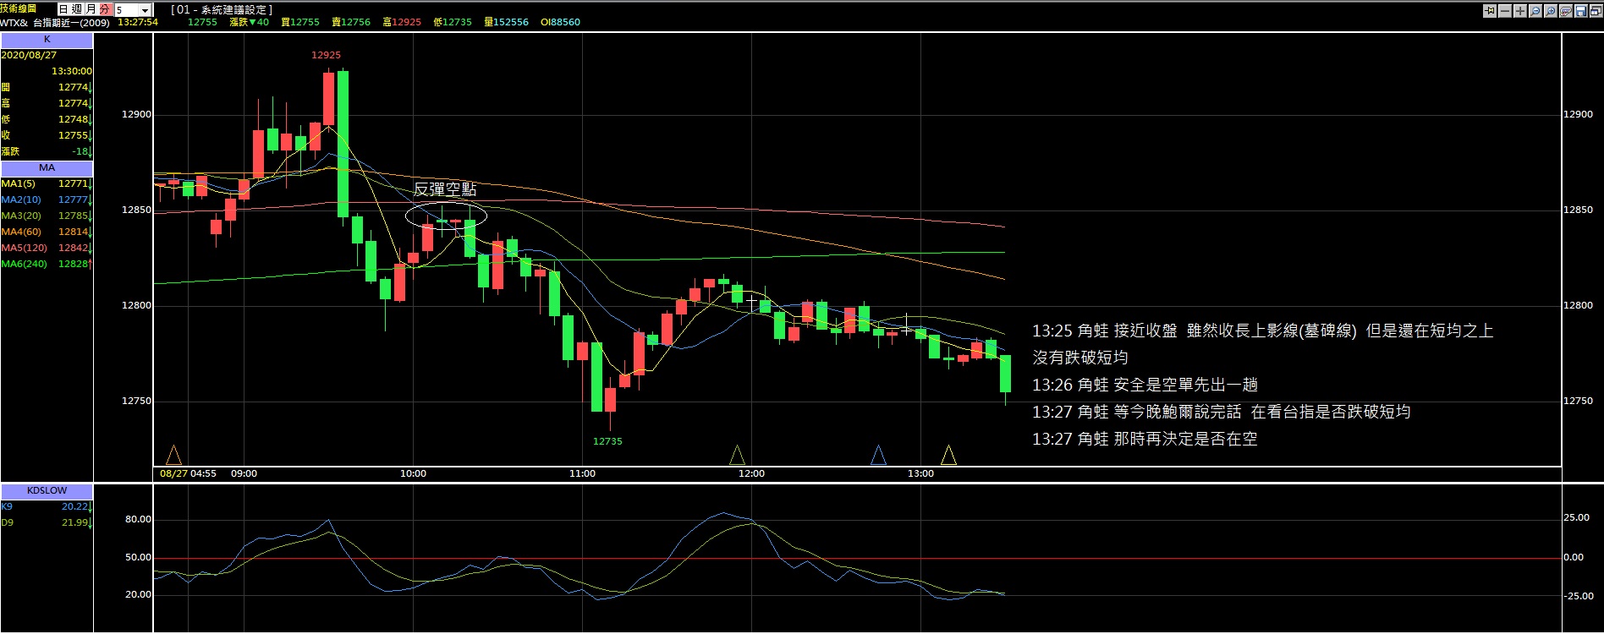The image size is (1604, 634).
Task: Click the MA1(5) indicator row
Action: click(x=47, y=183)
